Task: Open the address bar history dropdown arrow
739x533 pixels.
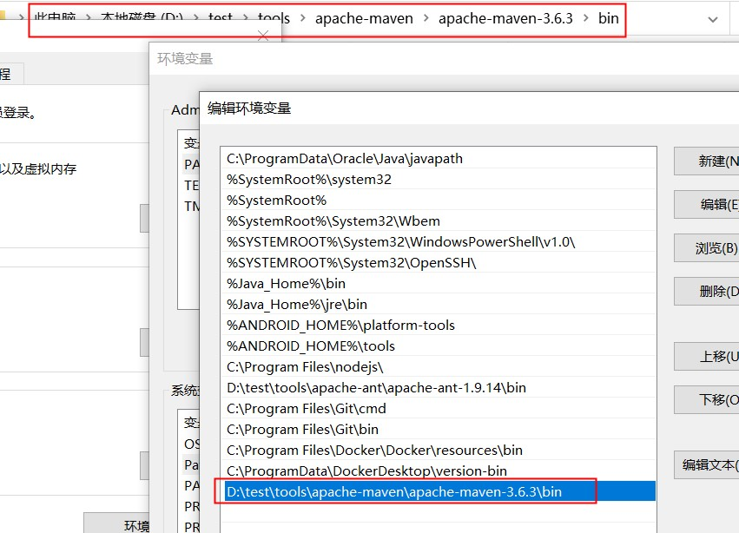Action: (713, 19)
